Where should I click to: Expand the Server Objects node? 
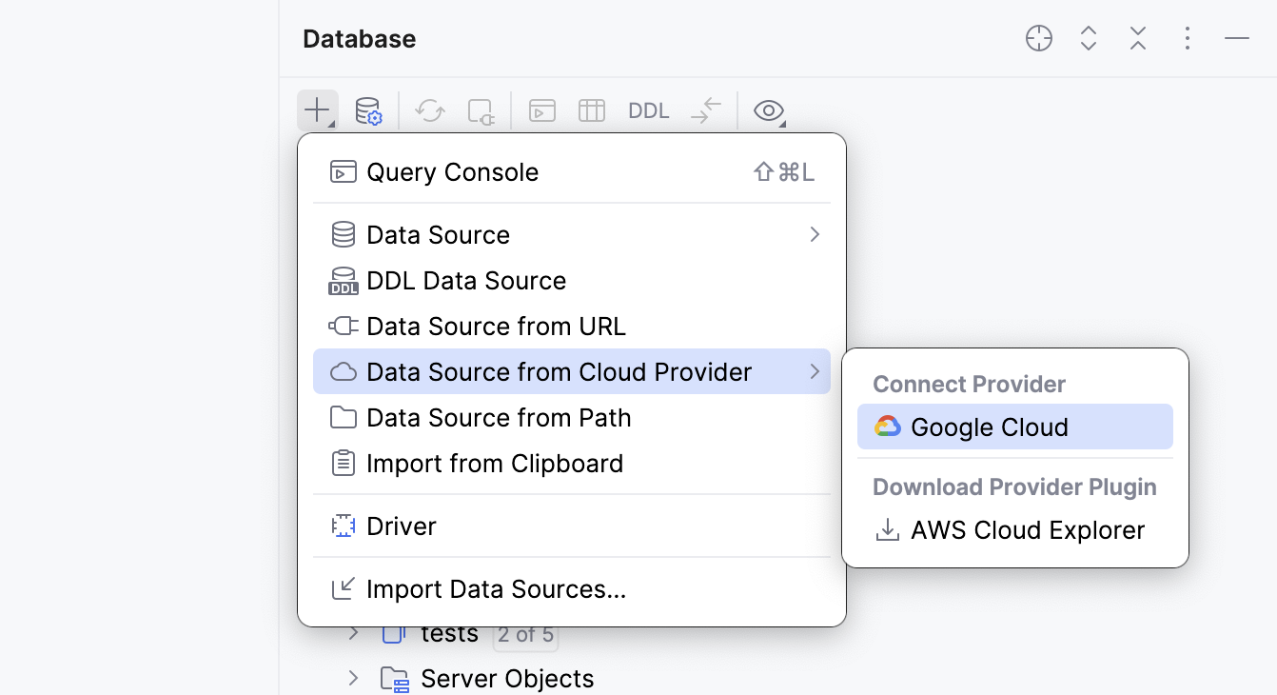(353, 678)
